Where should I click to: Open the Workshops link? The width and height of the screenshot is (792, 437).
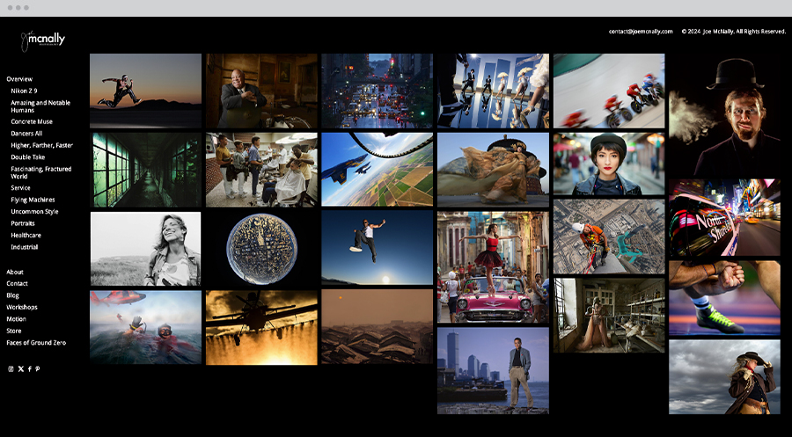[22, 308]
